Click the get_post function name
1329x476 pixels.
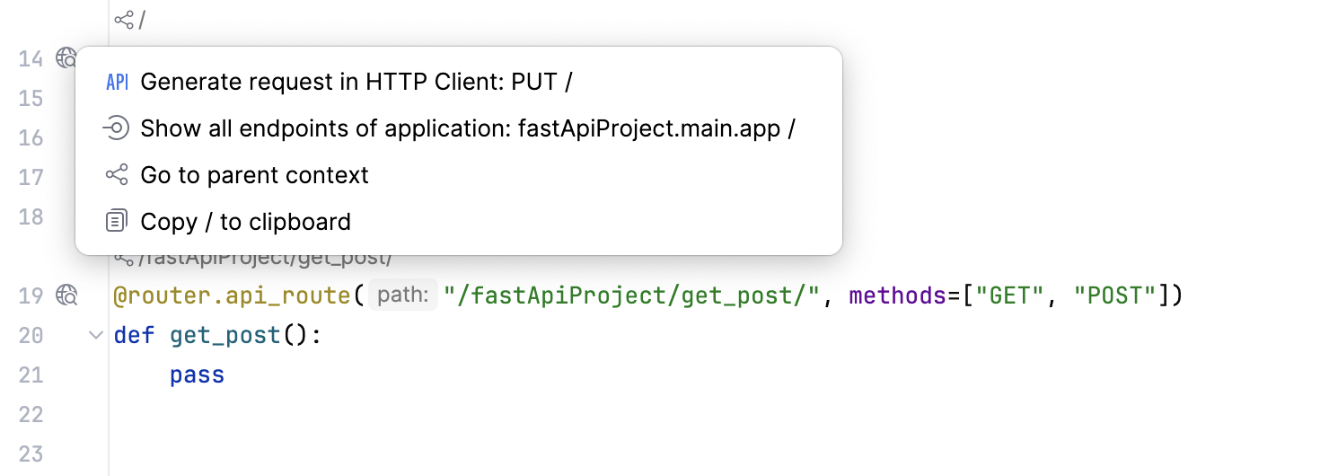[224, 335]
